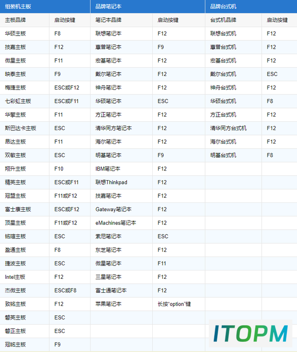Select the 宏基笔记本 cell
This screenshot has height=352, width=297.
[x=121, y=61]
